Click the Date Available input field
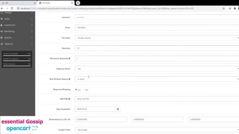The width and height of the screenshot is (239, 134). tap(95, 109)
